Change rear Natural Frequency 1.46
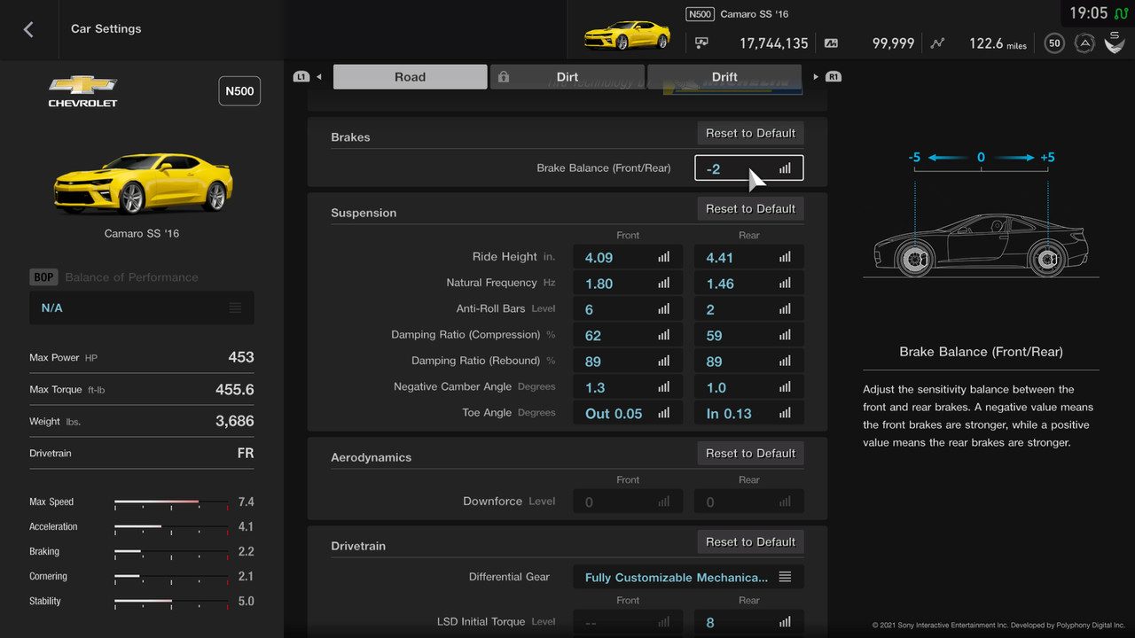This screenshot has width=1135, height=638. [749, 284]
